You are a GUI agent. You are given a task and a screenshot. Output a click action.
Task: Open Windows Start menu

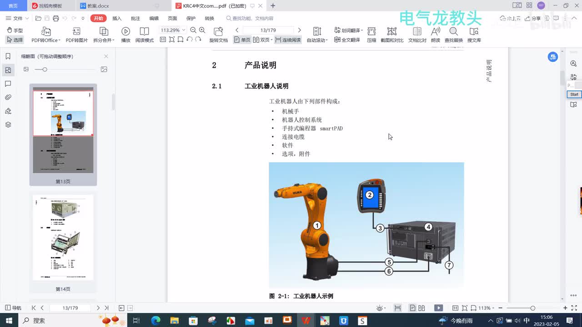9,320
